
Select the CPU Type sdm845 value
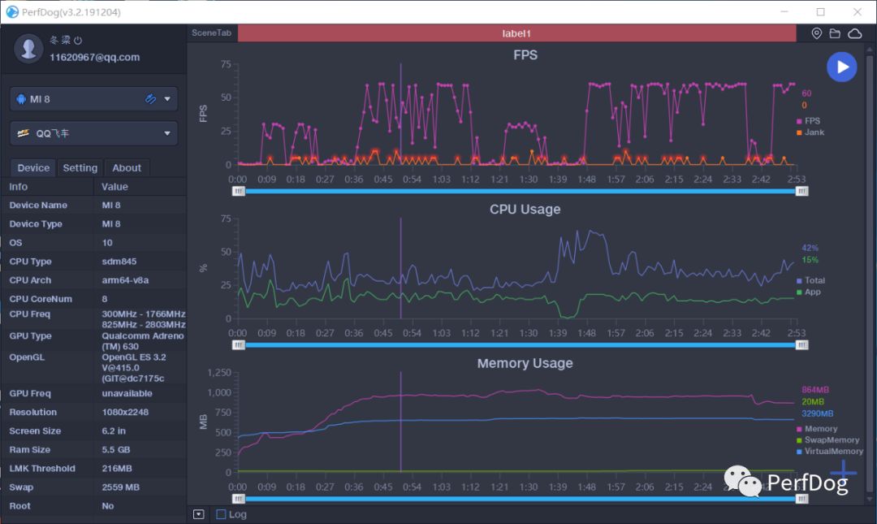click(119, 262)
